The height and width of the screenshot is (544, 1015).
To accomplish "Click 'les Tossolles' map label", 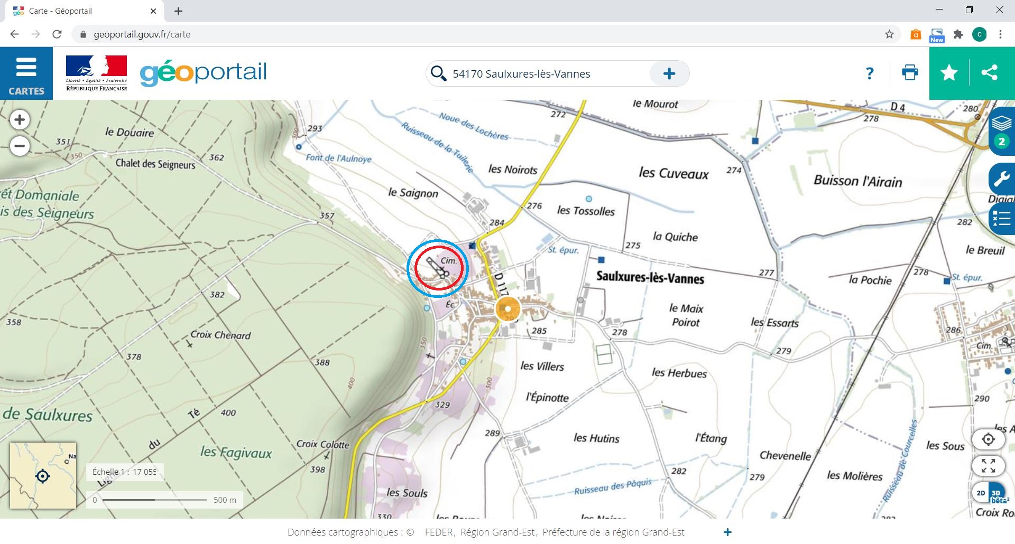I will click(586, 211).
